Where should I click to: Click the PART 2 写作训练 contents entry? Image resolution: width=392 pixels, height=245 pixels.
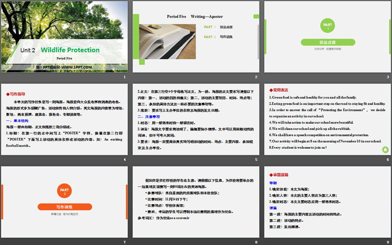click(x=218, y=37)
